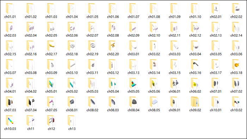Select the ch05.05 folder with colored plot

click(x=133, y=83)
